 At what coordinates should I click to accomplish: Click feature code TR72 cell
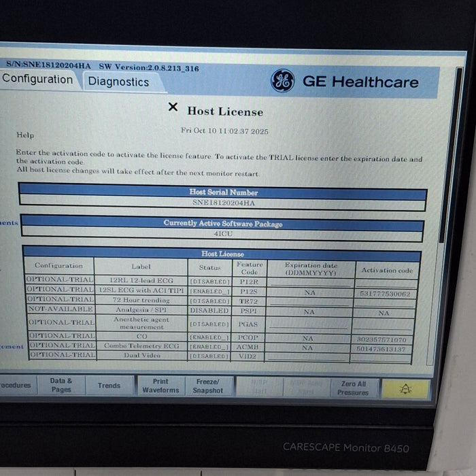[x=249, y=301]
